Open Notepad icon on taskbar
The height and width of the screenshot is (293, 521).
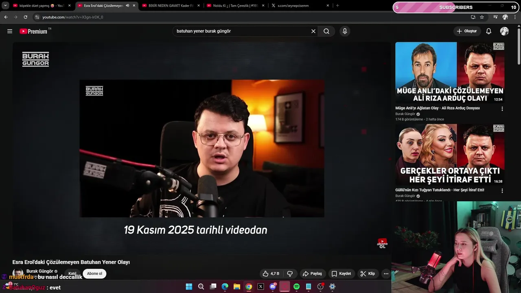click(309, 286)
